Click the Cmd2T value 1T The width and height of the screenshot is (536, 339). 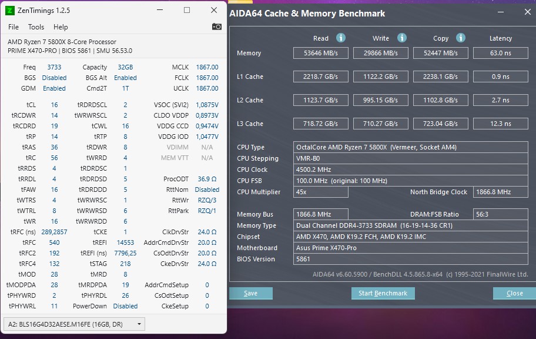click(x=125, y=88)
